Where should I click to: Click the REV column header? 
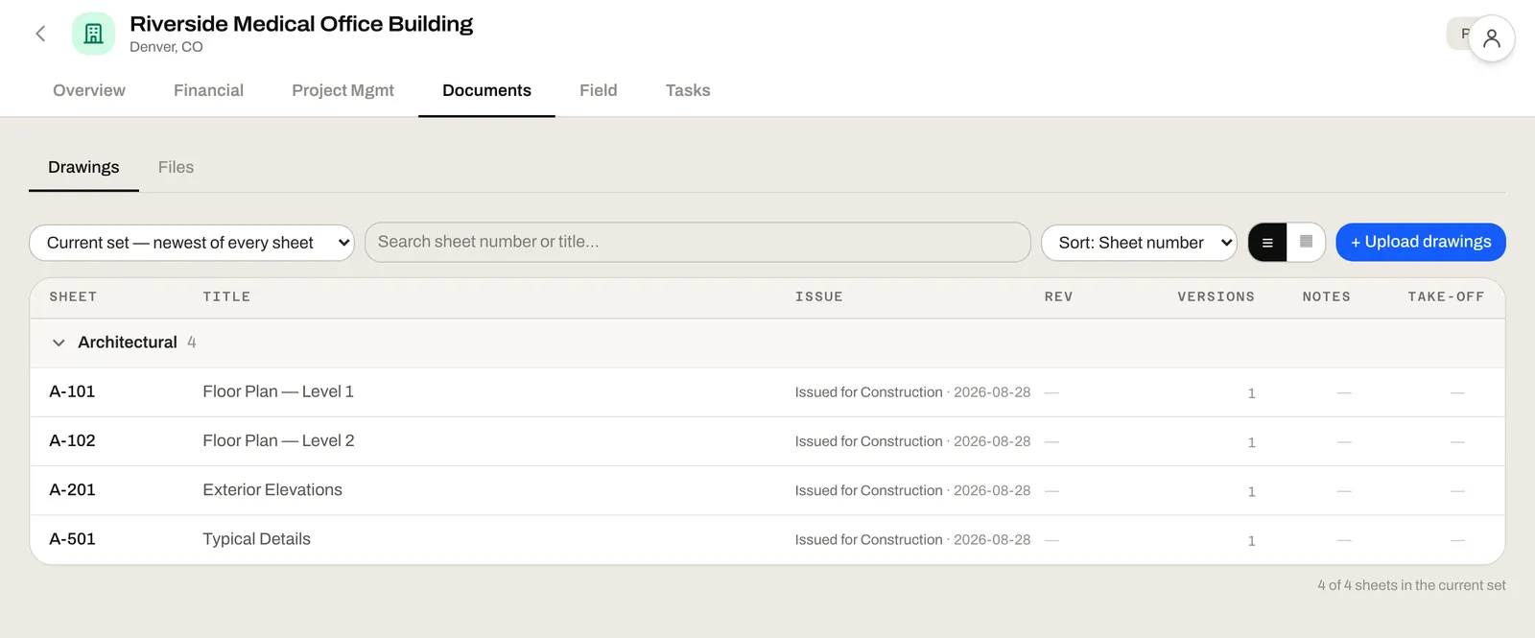1058,296
